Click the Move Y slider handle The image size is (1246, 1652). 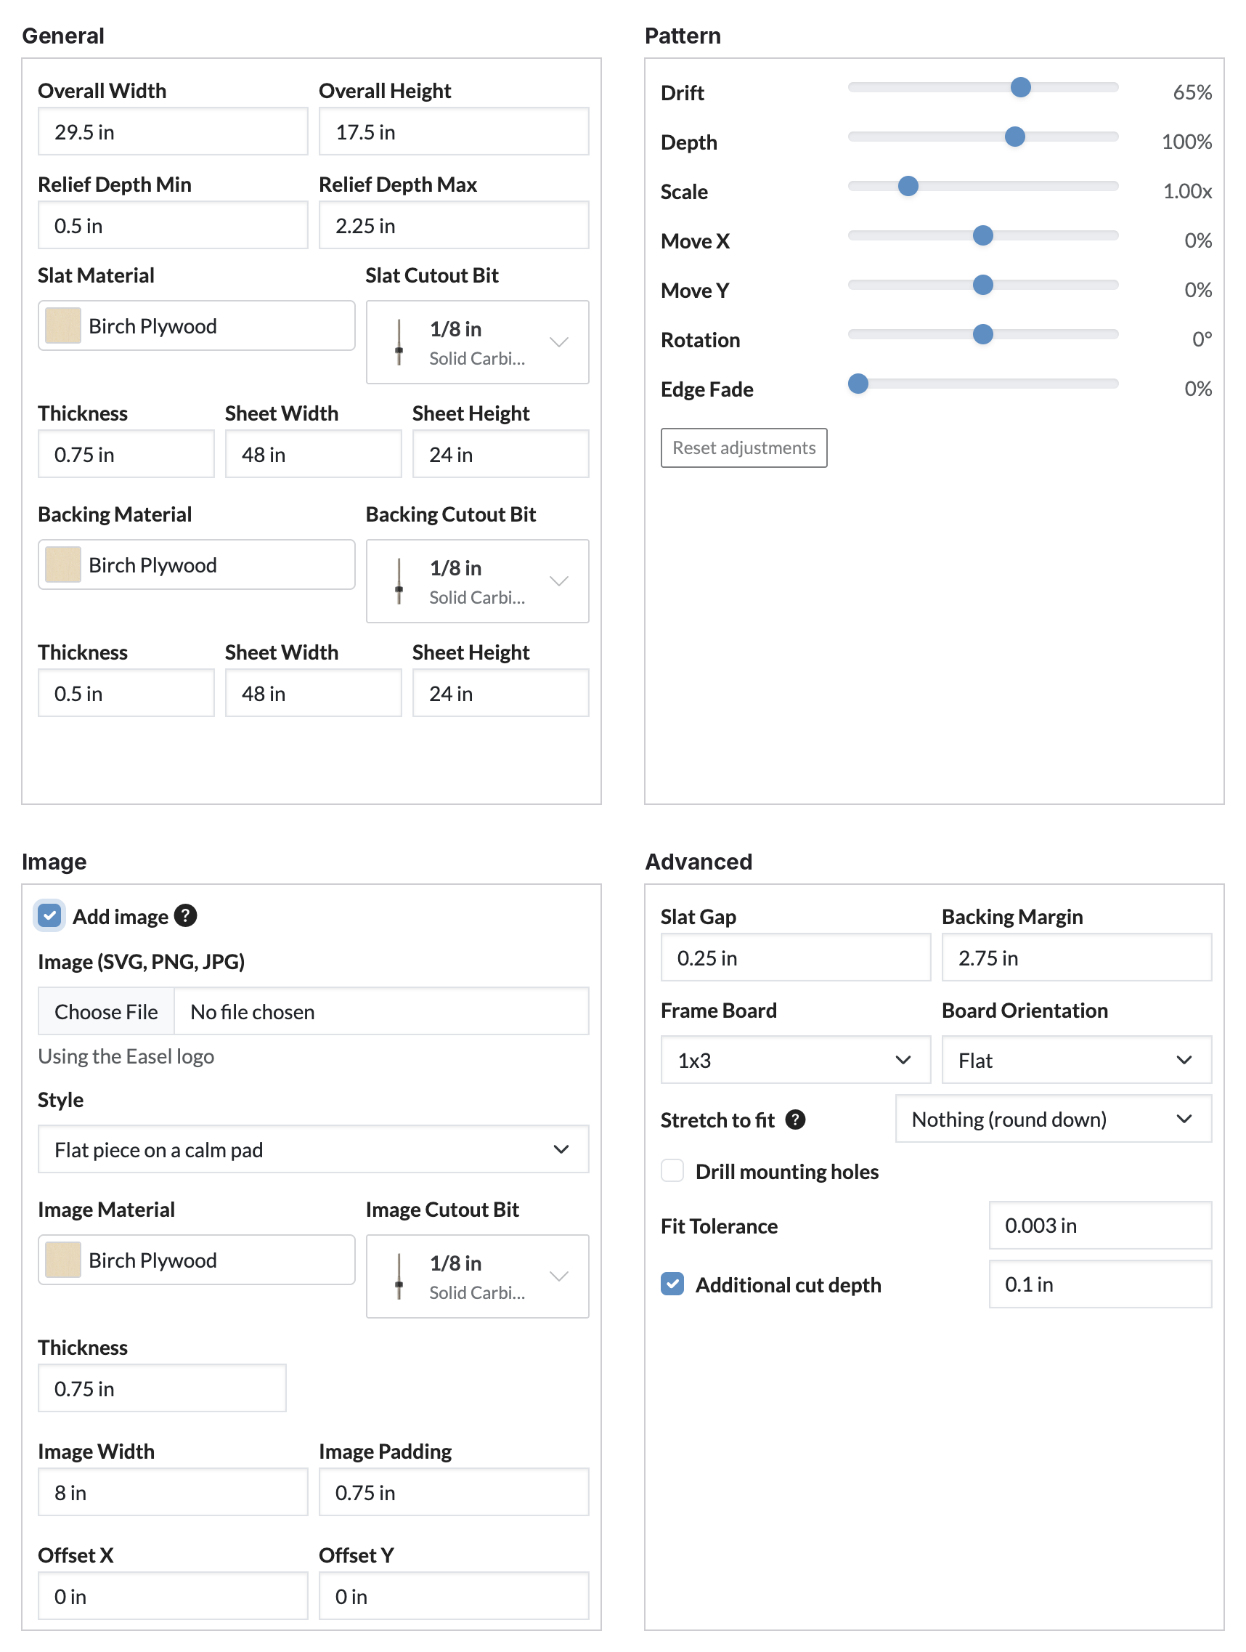coord(983,285)
